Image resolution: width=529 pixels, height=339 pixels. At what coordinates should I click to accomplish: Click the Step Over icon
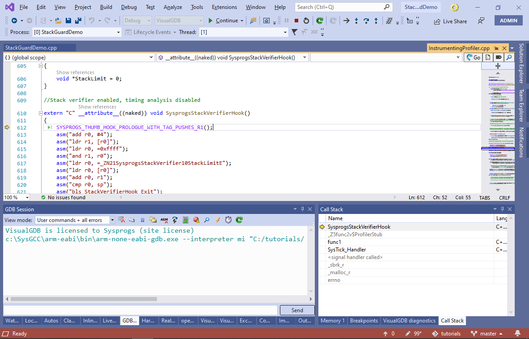click(x=366, y=21)
